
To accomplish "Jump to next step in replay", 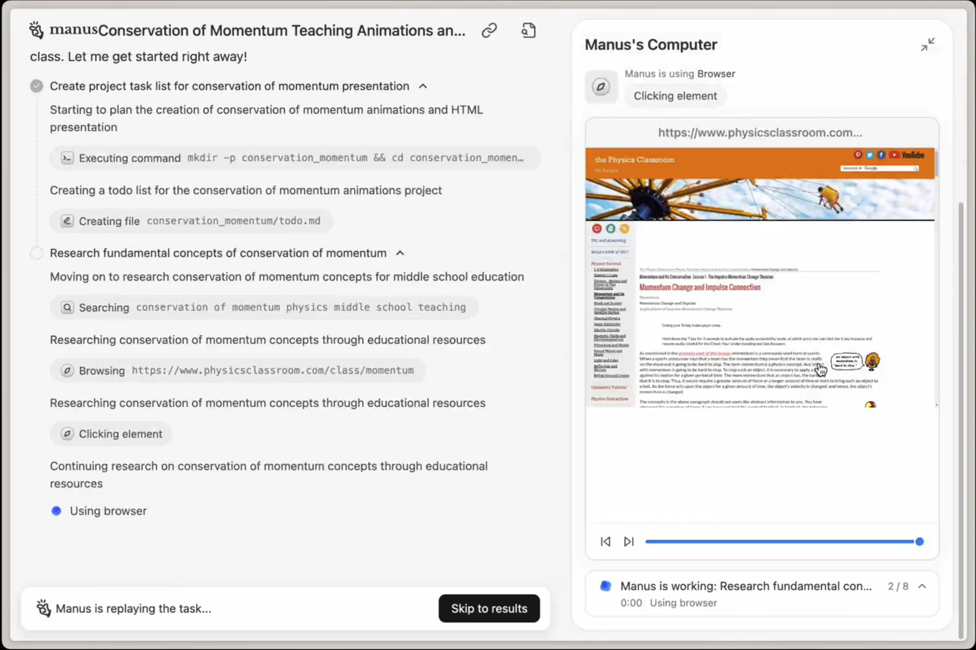I will 629,541.
